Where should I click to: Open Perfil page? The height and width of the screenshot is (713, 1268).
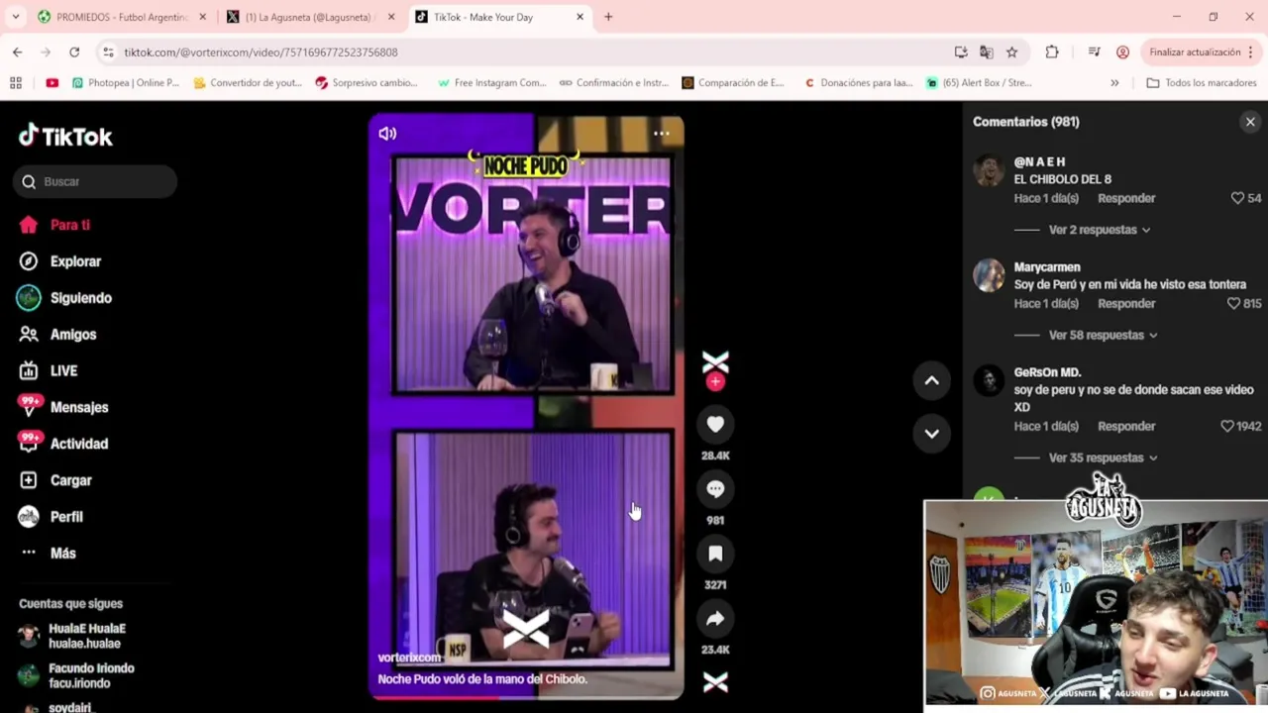coord(52,517)
